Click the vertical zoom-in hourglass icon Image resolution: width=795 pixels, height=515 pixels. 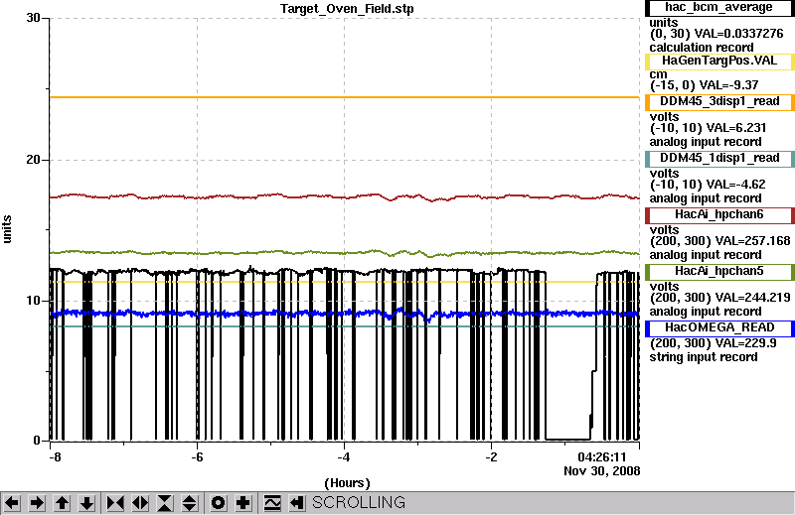pyautogui.click(x=165, y=503)
